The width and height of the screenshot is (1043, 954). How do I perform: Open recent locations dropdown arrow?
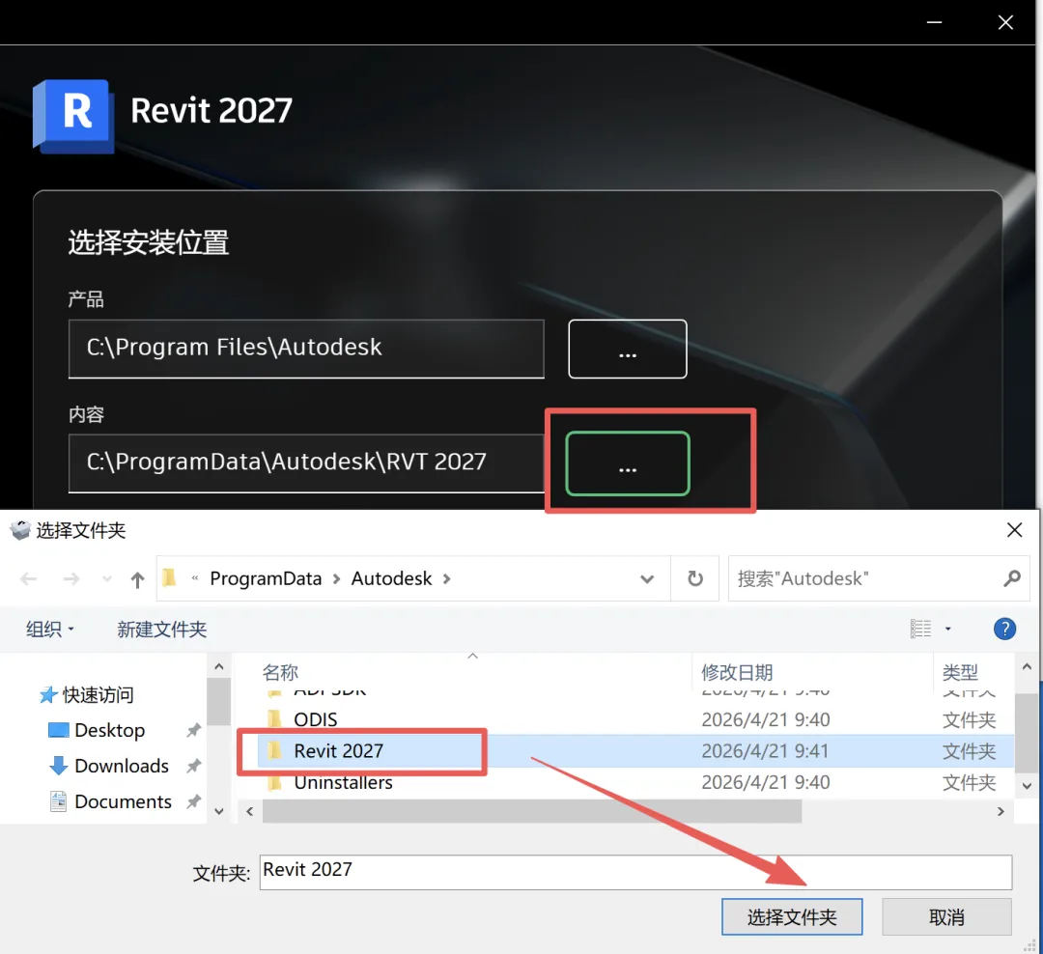106,578
